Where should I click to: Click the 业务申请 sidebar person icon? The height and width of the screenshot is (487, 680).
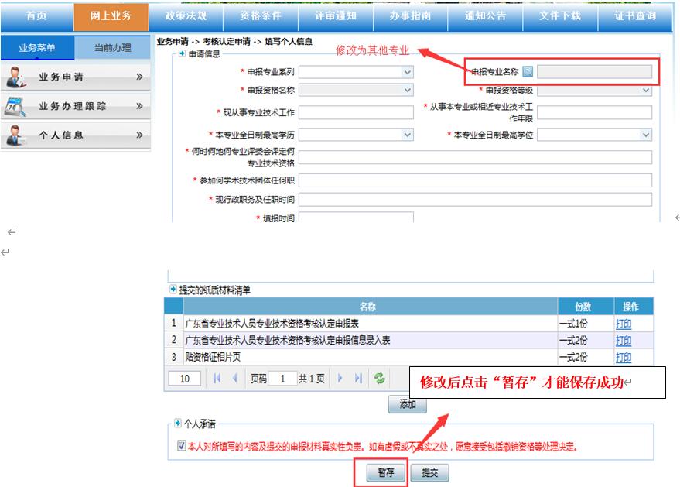pyautogui.click(x=15, y=77)
